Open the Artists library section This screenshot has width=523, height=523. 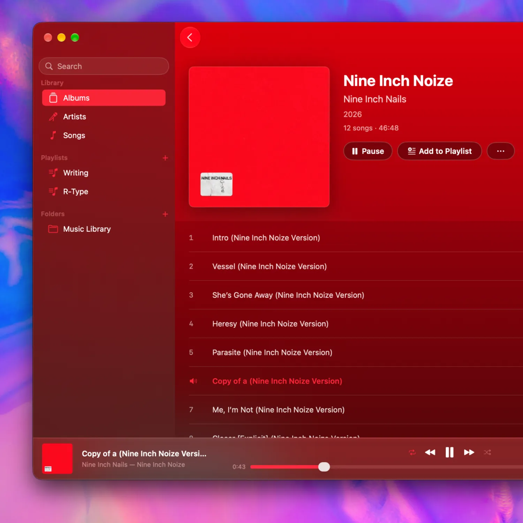click(104, 117)
